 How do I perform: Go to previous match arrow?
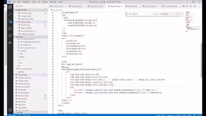[172, 14]
